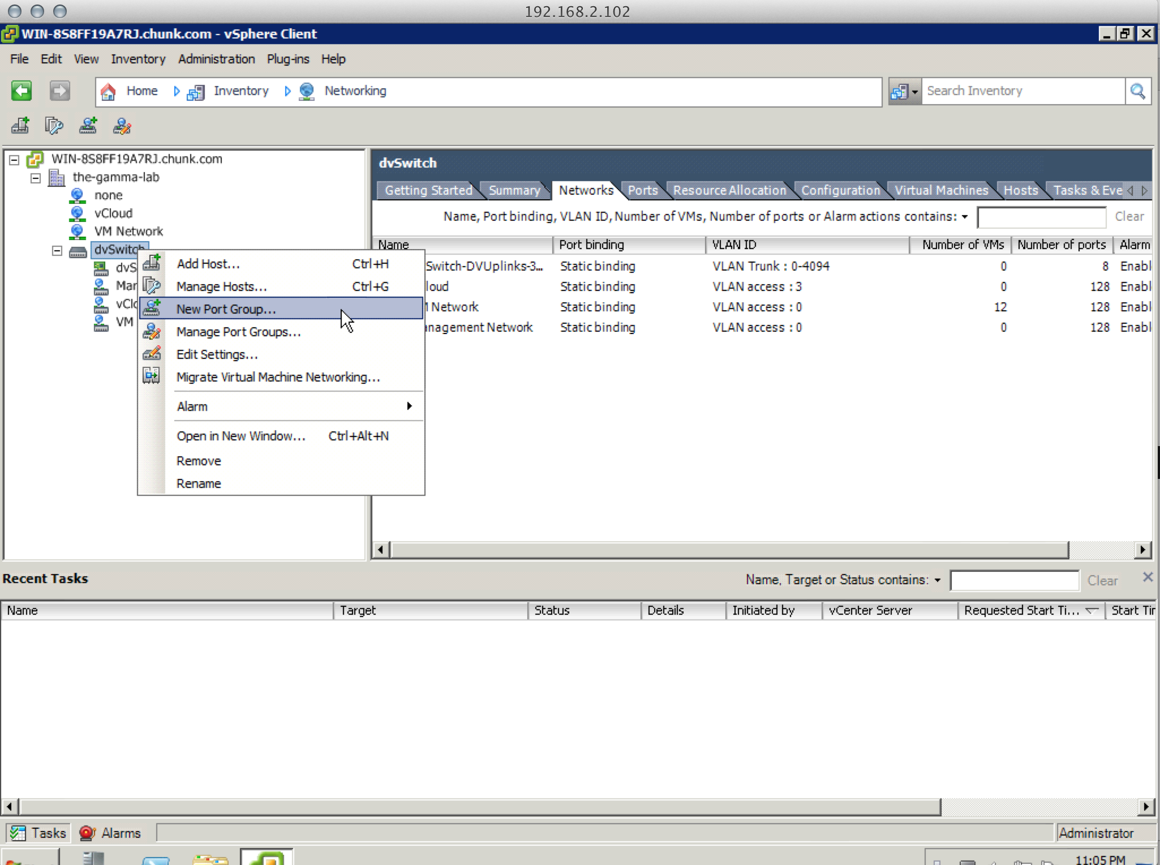Select the vCloud network in inventory tree
The image size is (1160, 865).
point(113,213)
